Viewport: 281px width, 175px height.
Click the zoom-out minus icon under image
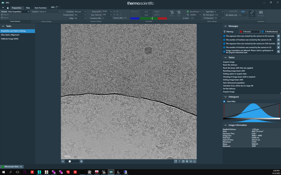[x=63, y=161]
